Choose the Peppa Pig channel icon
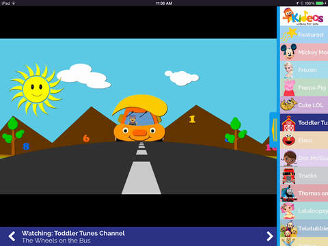This screenshot has width=328, height=246. [289, 87]
